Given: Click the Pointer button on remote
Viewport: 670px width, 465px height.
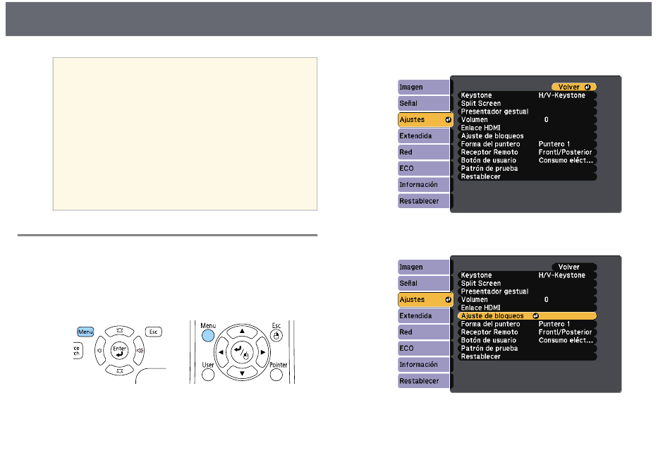Looking at the screenshot, I should (276, 375).
